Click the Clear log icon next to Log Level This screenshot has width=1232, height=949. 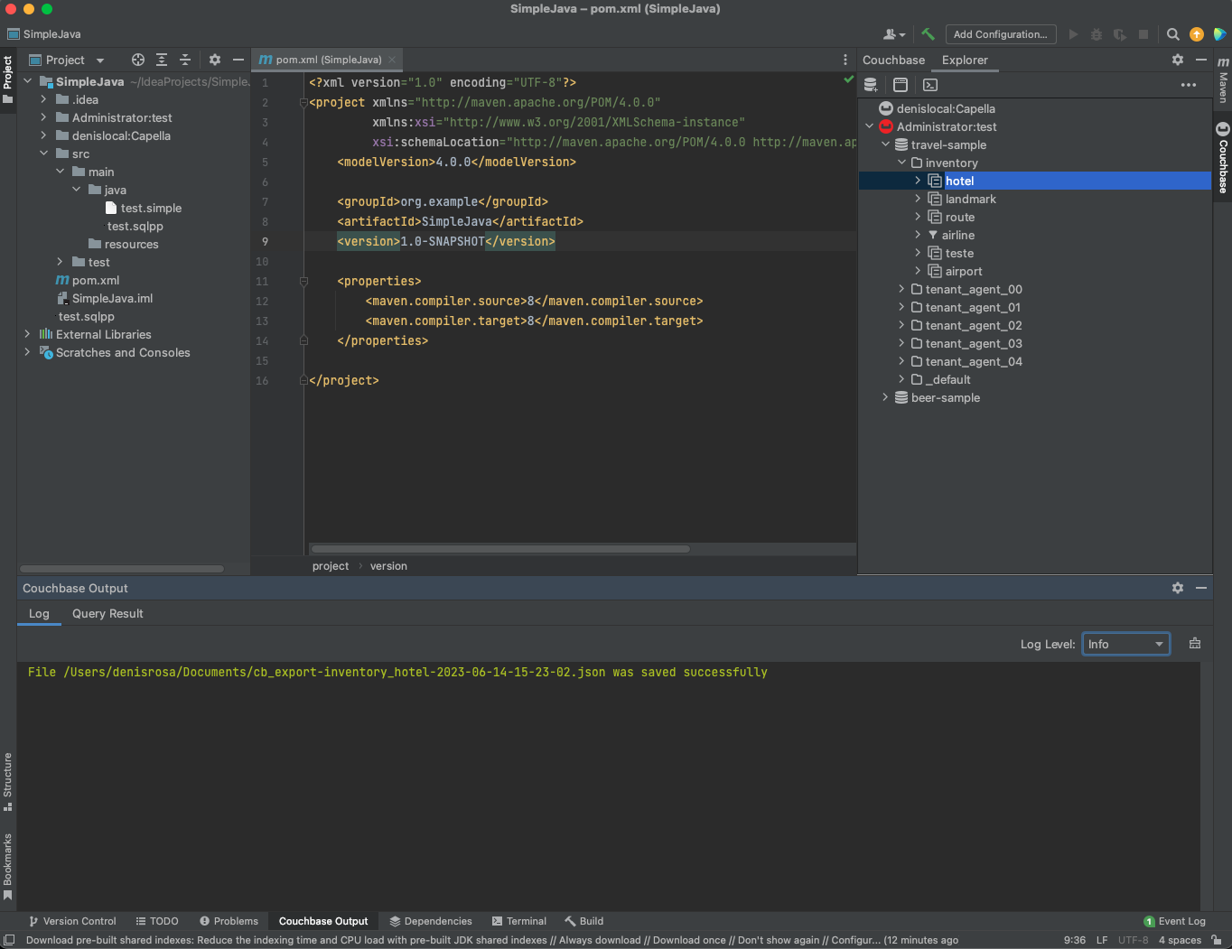(1195, 644)
